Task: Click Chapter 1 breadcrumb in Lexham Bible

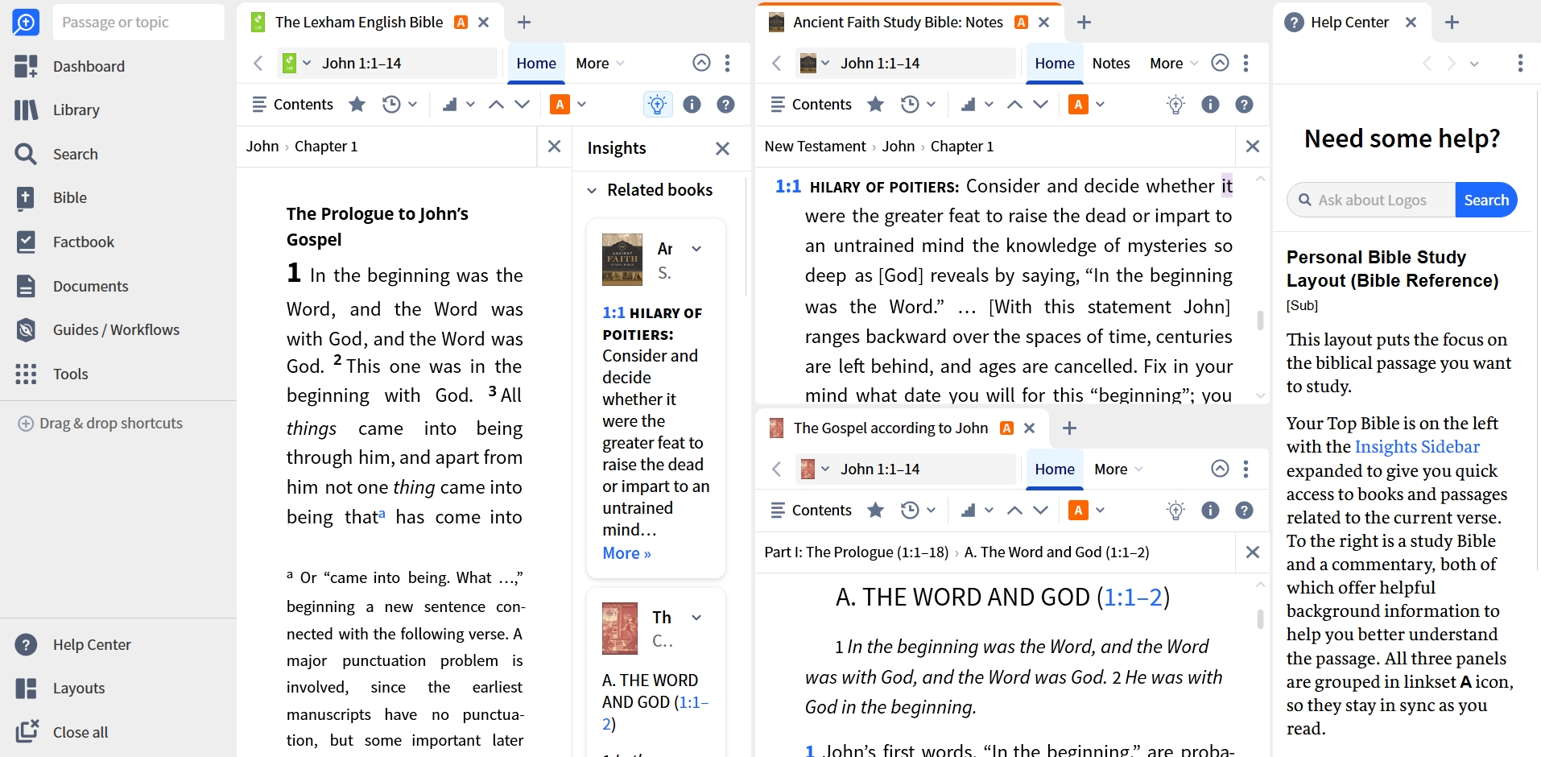Action: click(326, 146)
